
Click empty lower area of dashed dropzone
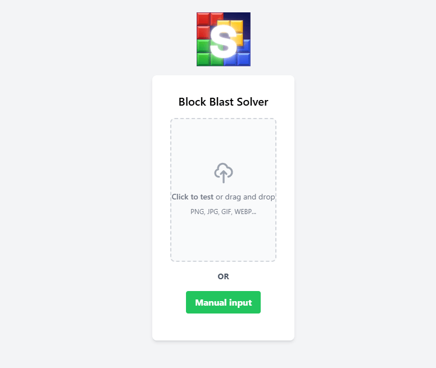(x=223, y=239)
